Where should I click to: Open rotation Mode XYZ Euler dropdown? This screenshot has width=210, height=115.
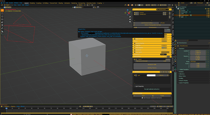point(198,62)
